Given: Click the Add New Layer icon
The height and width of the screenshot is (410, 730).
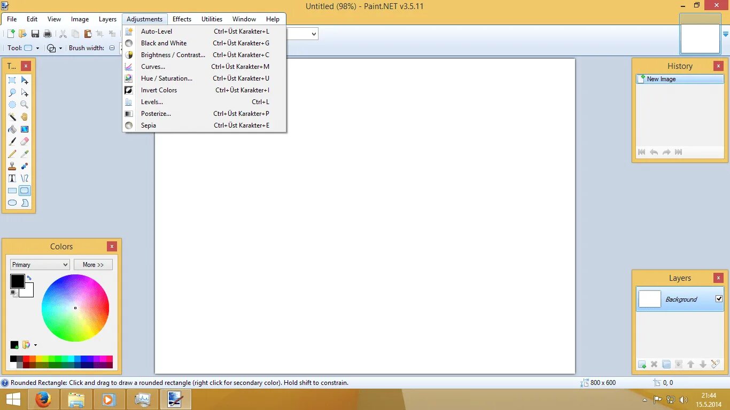Looking at the screenshot, I should (642, 364).
